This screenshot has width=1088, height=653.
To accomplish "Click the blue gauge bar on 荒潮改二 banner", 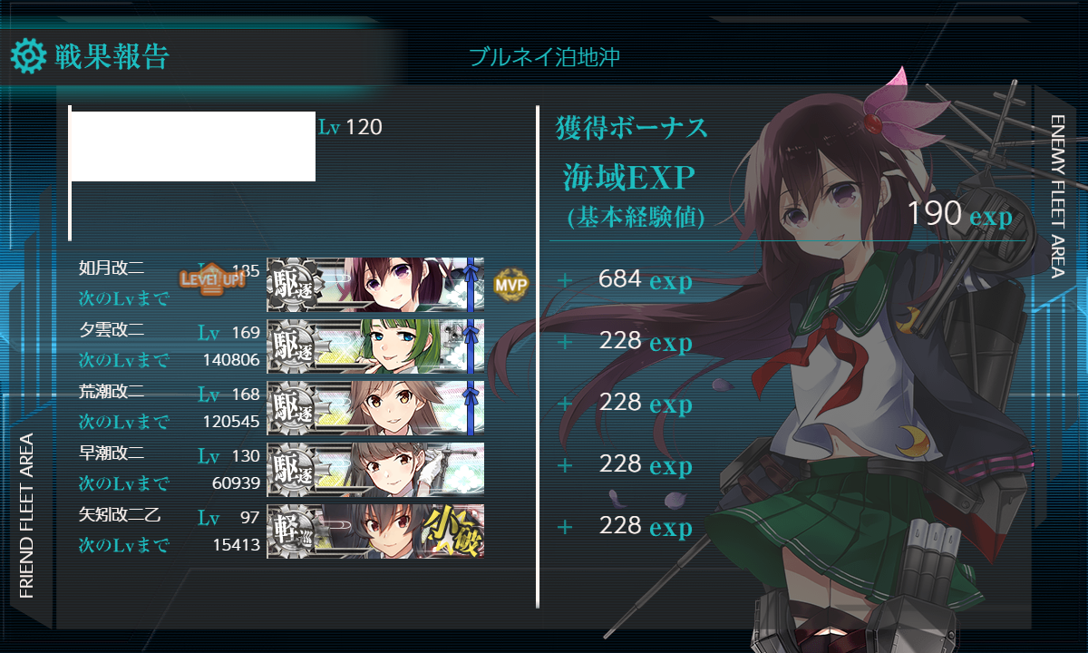I will [470, 408].
